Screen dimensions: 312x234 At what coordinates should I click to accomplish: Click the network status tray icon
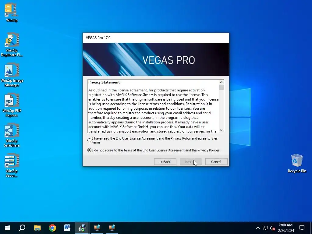click(265, 228)
